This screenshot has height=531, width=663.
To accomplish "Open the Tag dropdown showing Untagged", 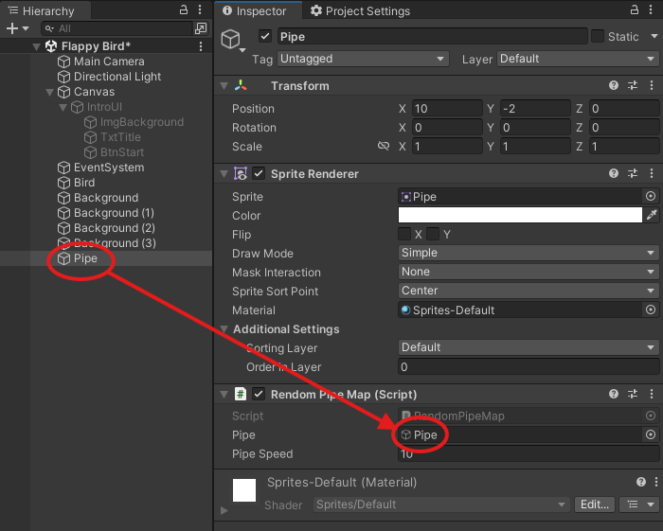I will [363, 59].
